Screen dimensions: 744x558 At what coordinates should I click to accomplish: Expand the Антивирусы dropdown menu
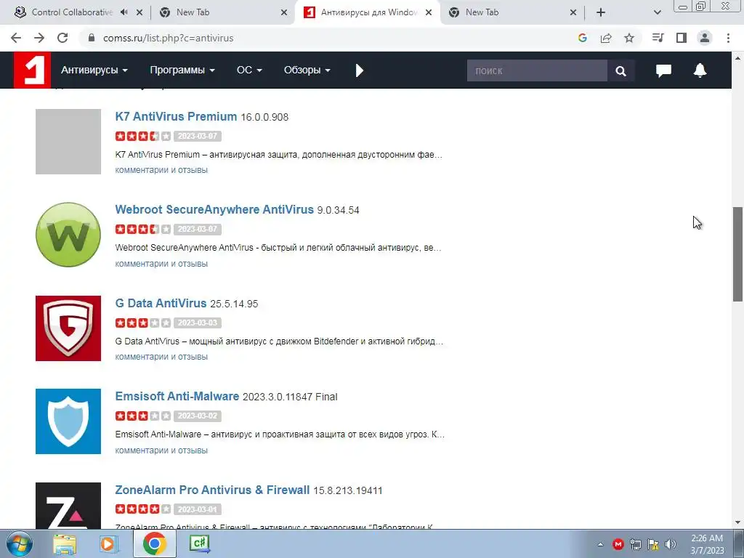click(94, 70)
